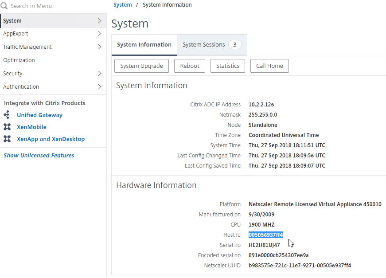Open the XenMobile link

pos(31,127)
